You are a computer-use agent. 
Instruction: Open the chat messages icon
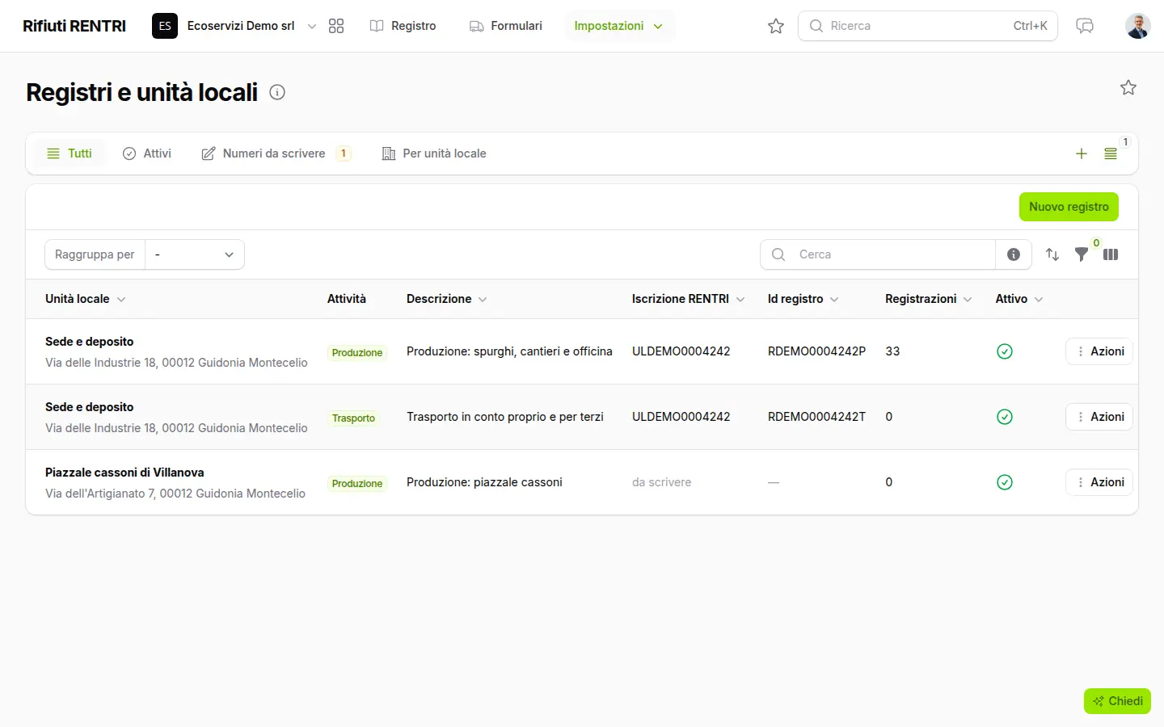tap(1085, 26)
